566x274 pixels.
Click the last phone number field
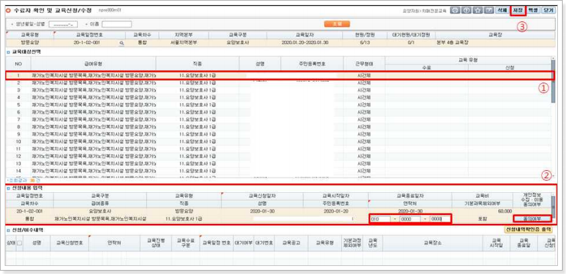click(440, 218)
